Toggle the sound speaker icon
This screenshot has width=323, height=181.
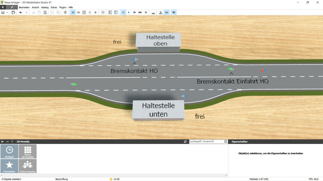point(174,12)
